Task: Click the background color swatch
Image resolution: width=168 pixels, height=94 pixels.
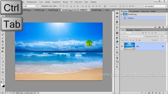Action: click(x=4, y=86)
